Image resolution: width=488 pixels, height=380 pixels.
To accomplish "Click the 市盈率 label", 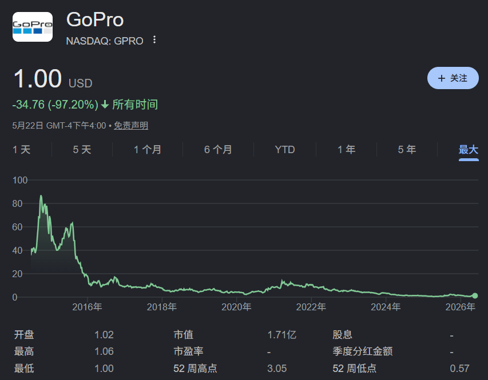I will (x=188, y=351).
